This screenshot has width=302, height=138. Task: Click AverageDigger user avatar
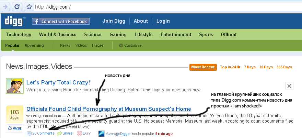[101, 134]
